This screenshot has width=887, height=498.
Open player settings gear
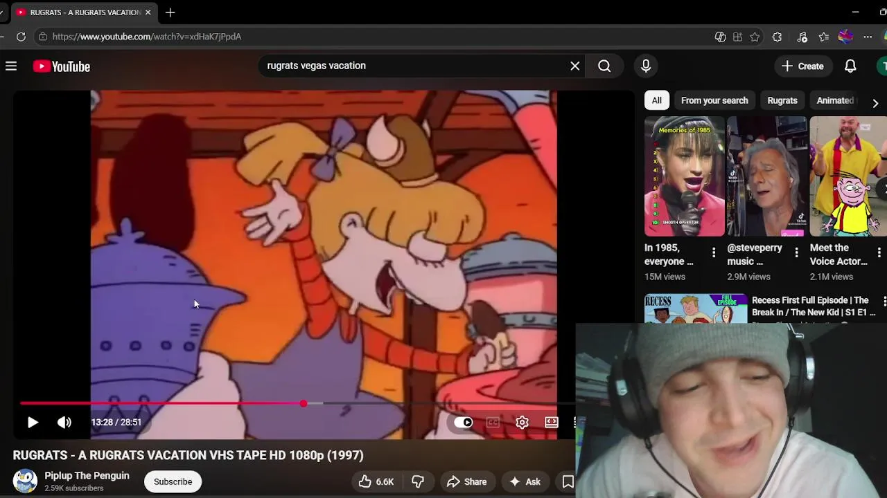522,422
